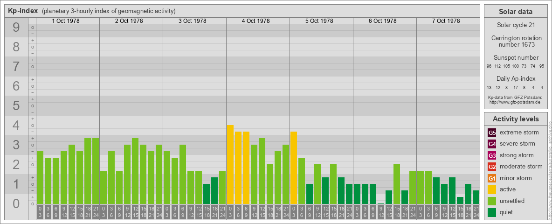Click the 'severe storm' legend label
Viewport: 552px width, 224px height.
pyautogui.click(x=517, y=144)
